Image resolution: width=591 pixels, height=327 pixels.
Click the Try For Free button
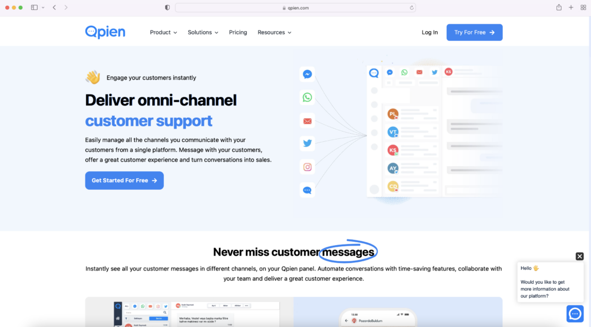tap(474, 32)
